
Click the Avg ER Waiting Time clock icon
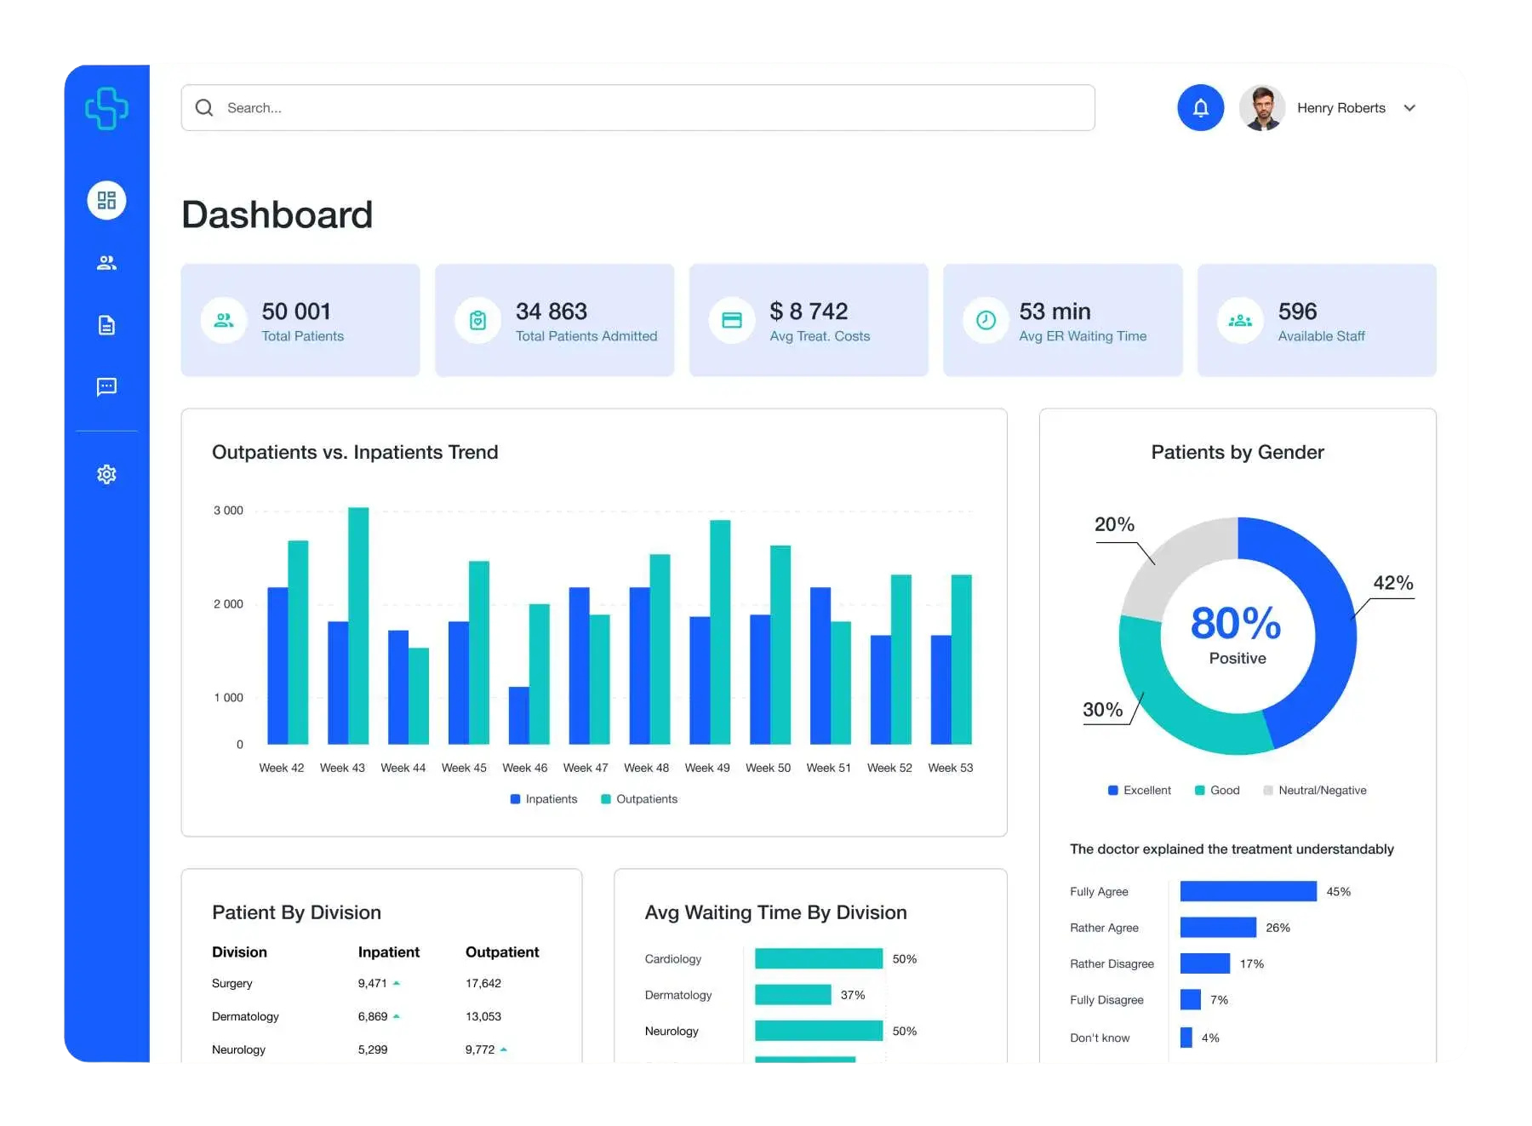click(986, 320)
